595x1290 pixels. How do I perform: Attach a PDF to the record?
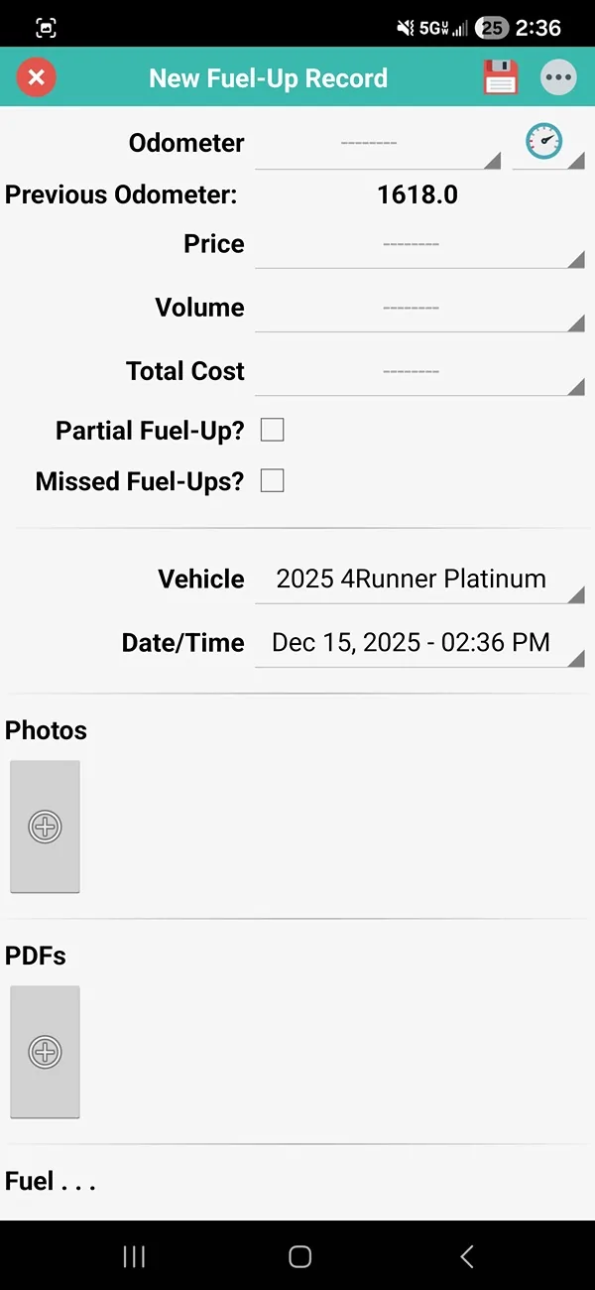pos(45,1052)
